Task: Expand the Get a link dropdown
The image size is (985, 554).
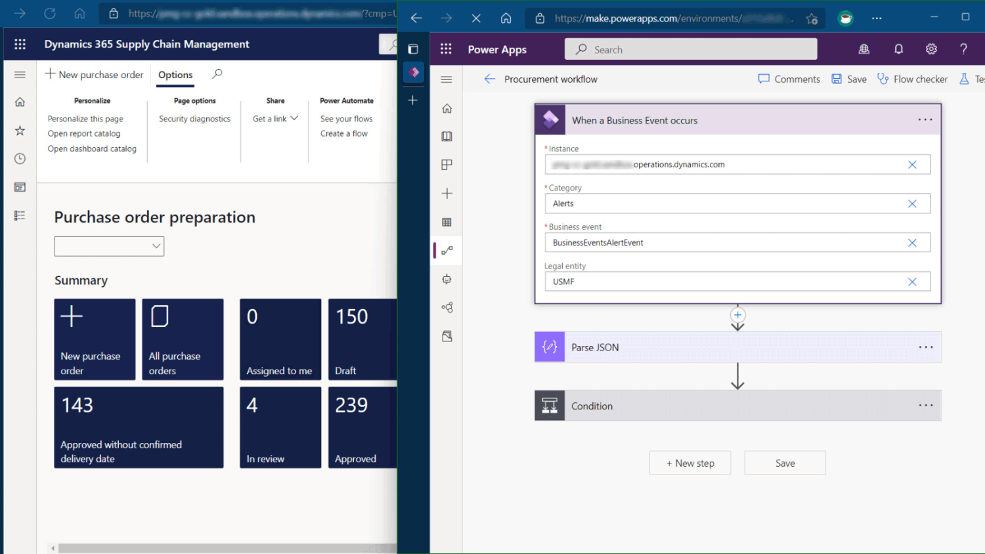Action: coord(276,119)
